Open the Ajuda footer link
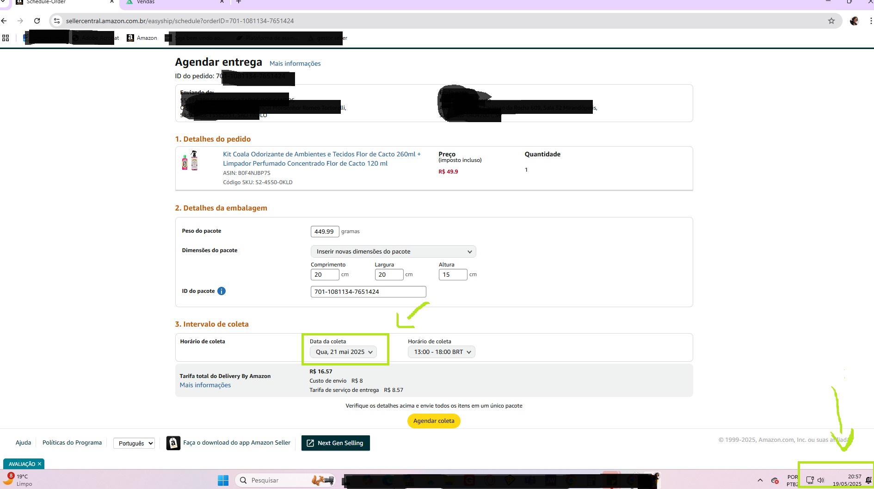The height and width of the screenshot is (489, 874). pos(24,443)
